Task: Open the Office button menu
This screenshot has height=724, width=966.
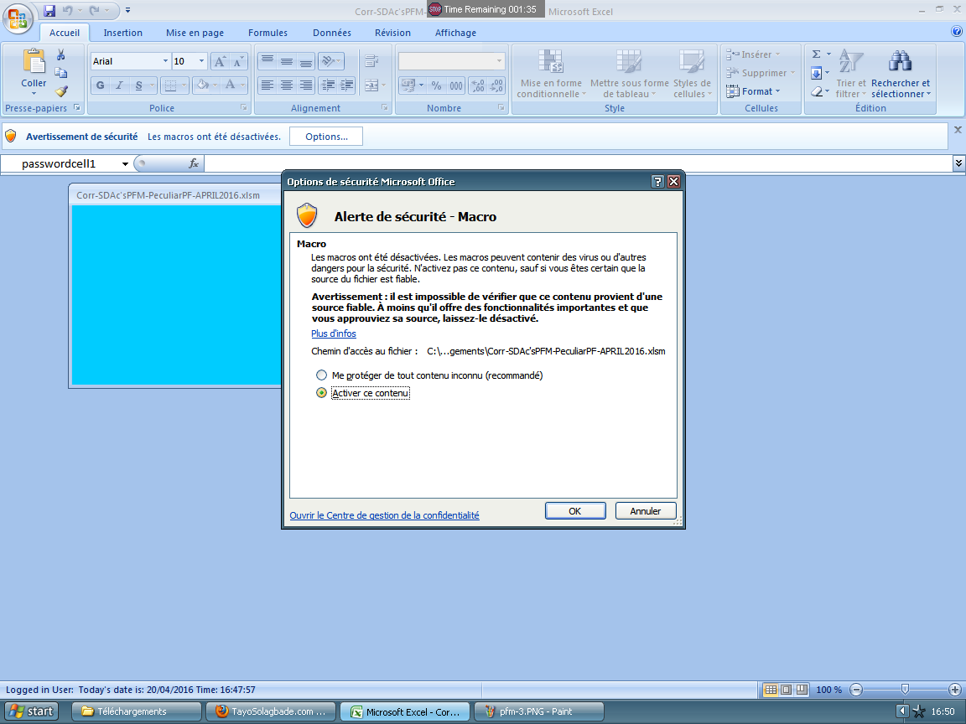Action: pos(18,18)
